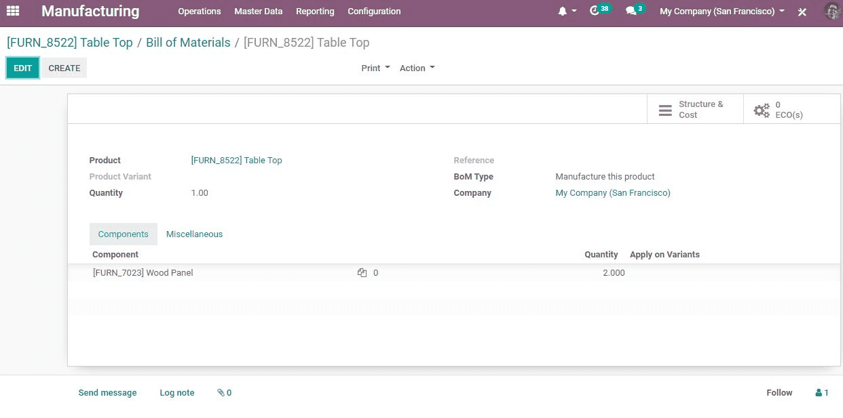Open the Configuration menu
This screenshot has width=843, height=418.
374,12
